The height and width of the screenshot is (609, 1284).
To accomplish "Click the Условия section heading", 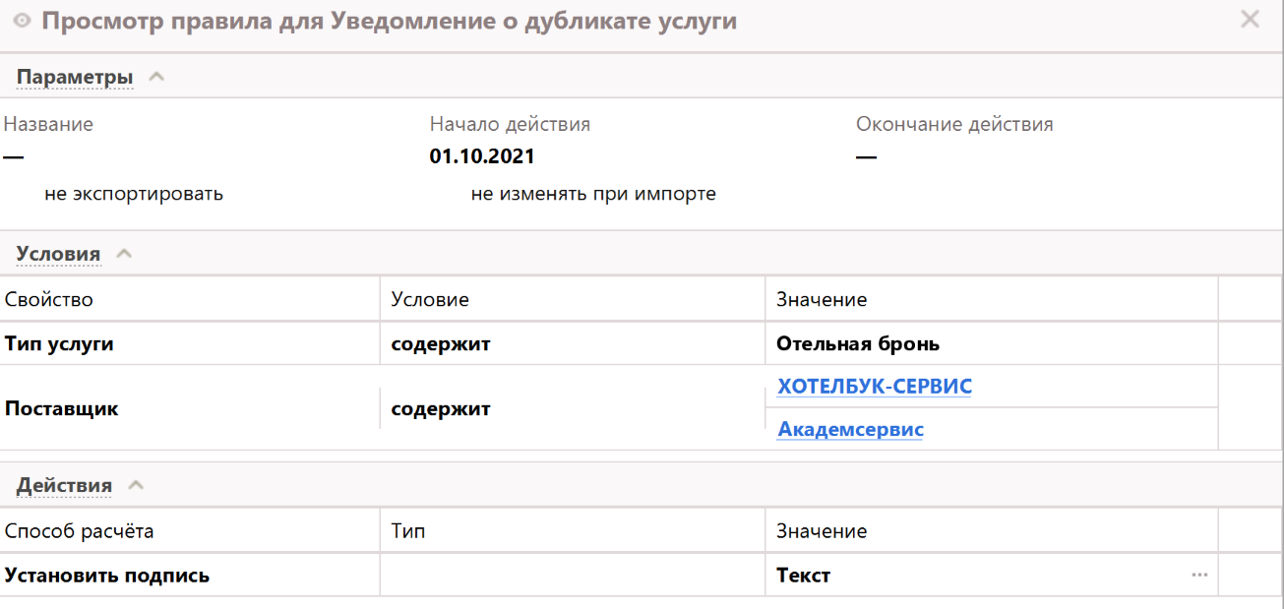I will coord(58,254).
